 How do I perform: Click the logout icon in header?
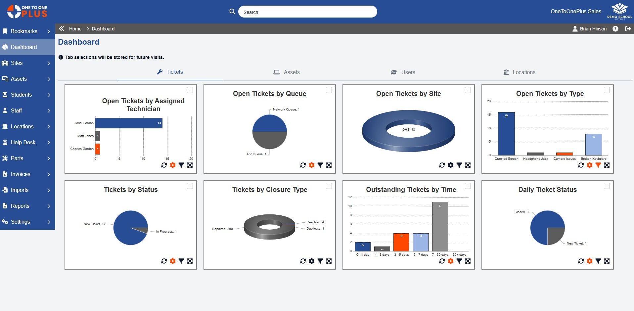tap(628, 29)
